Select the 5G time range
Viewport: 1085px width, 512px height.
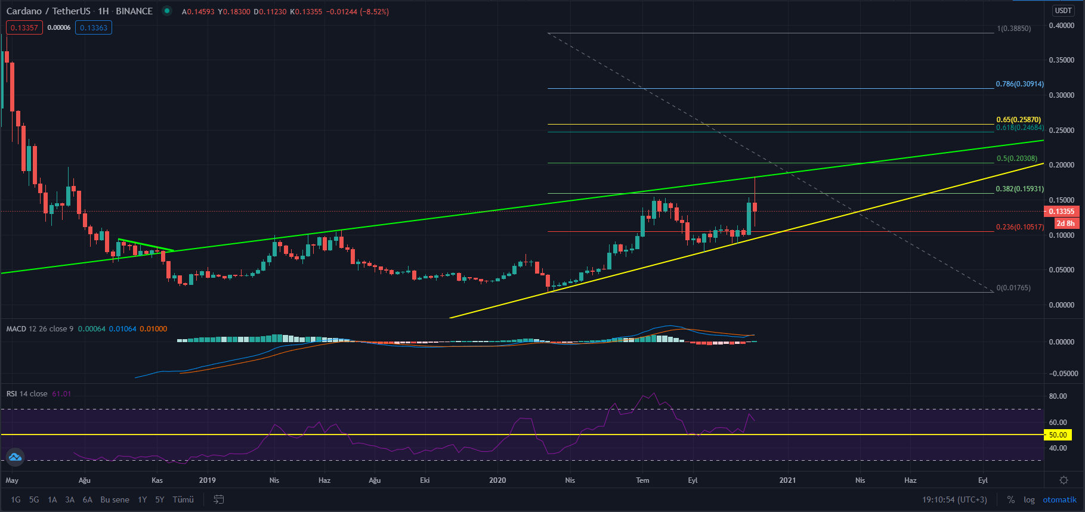(x=34, y=499)
